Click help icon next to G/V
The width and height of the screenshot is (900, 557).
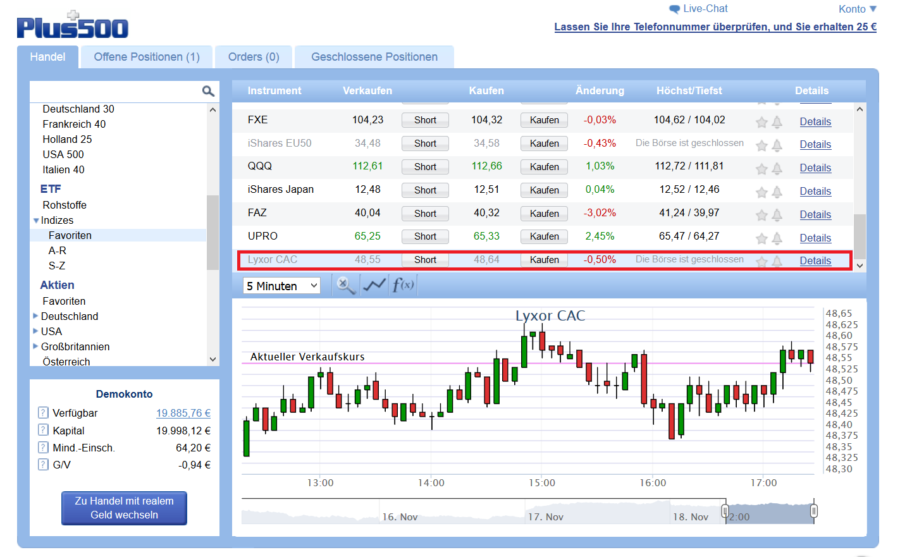(43, 464)
